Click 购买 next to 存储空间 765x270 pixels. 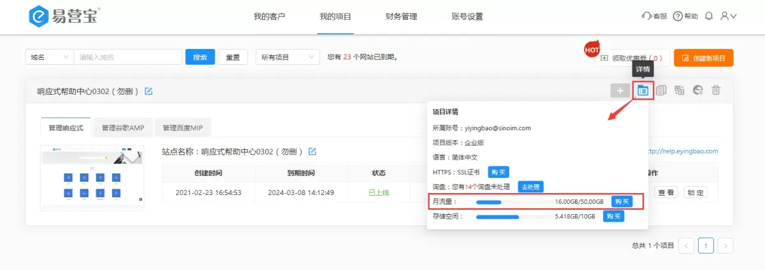[613, 216]
